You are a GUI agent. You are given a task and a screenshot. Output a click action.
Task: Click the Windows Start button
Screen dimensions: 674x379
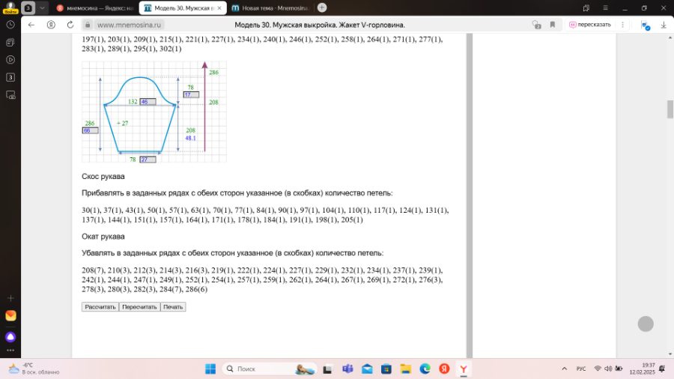pyautogui.click(x=210, y=369)
